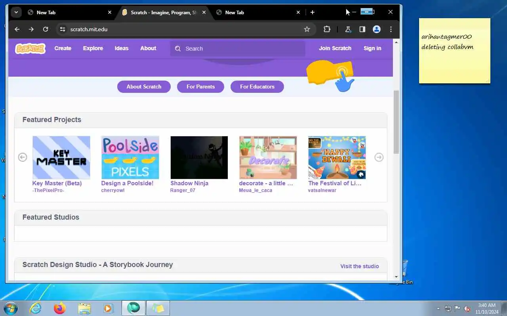Viewport: 507px width, 316px height.
Task: Open the Chrome three-dot menu
Action: click(391, 29)
